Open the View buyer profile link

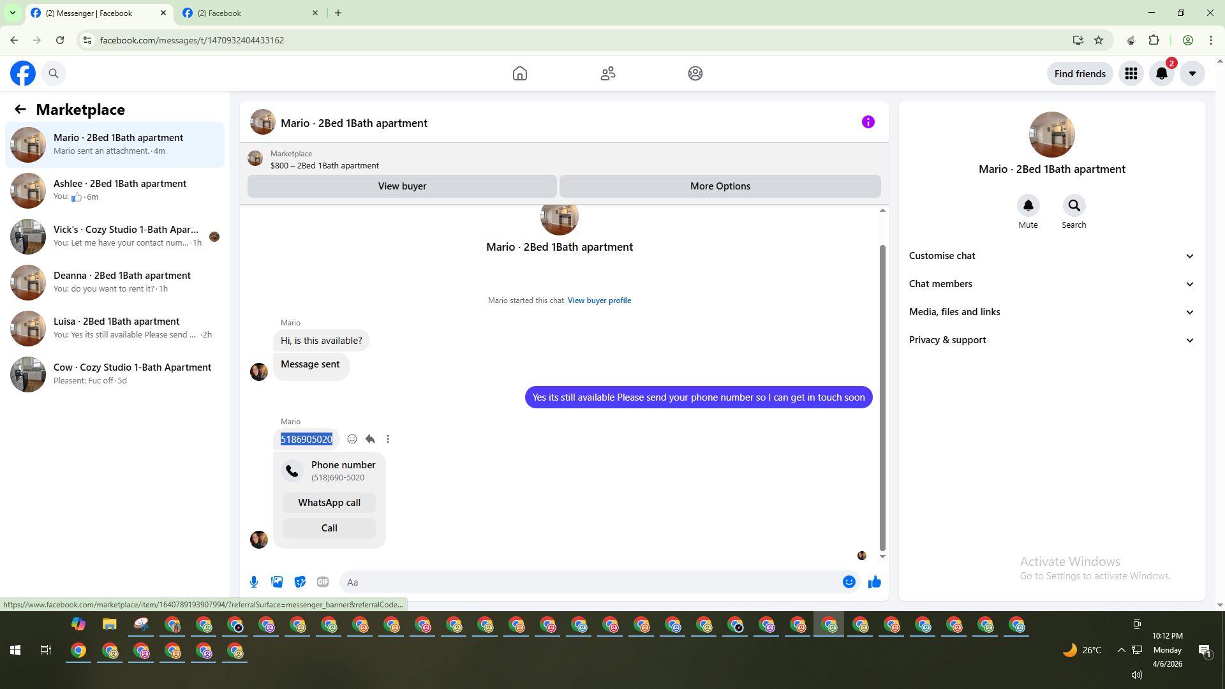click(599, 300)
